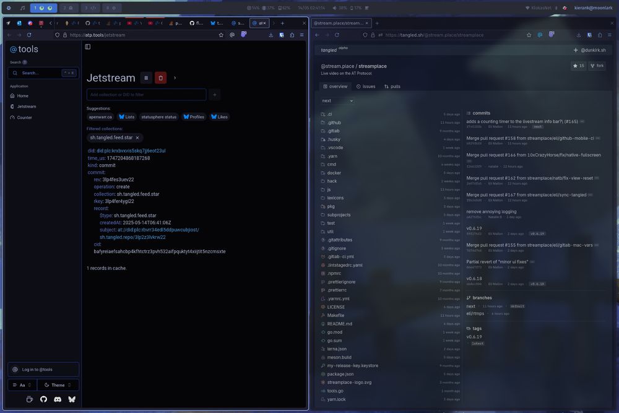Select the Lists suggestion chip
The width and height of the screenshot is (619, 413).
(x=127, y=117)
